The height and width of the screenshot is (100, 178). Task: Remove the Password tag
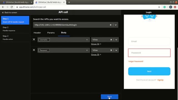(x=48, y=50)
